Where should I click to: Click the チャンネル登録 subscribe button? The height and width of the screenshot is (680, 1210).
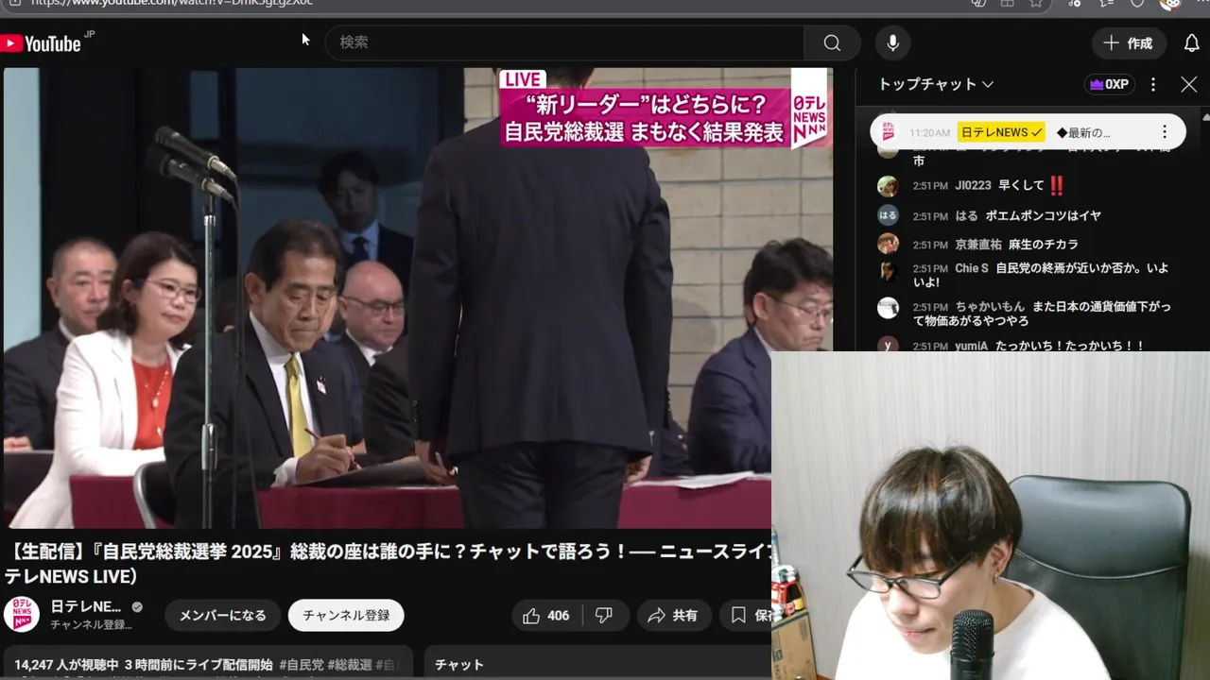pos(346,616)
